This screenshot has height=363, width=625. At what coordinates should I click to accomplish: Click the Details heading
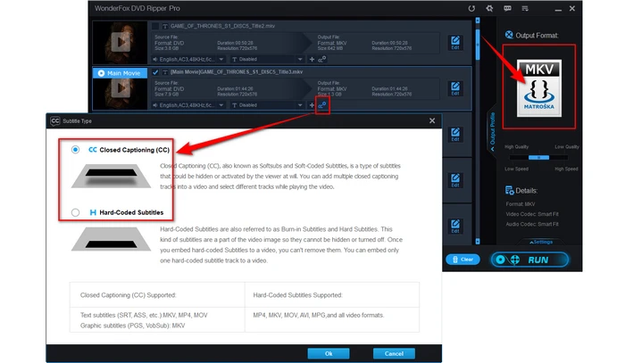526,191
